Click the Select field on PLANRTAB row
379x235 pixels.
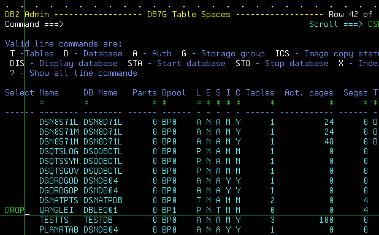(20, 229)
